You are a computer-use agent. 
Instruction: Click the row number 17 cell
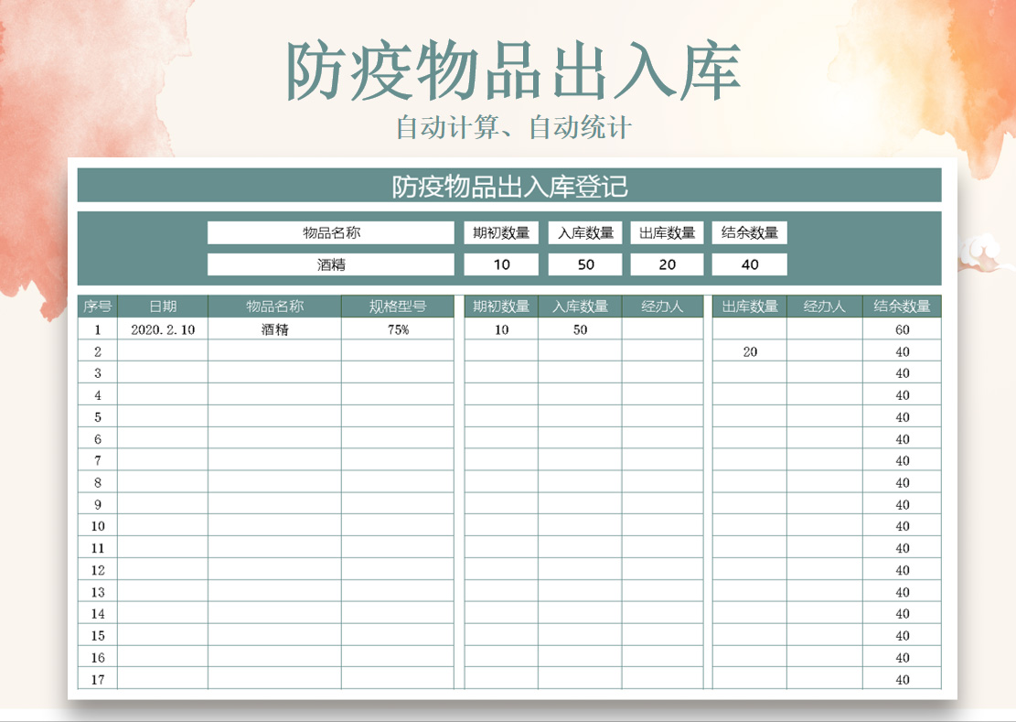(98, 679)
